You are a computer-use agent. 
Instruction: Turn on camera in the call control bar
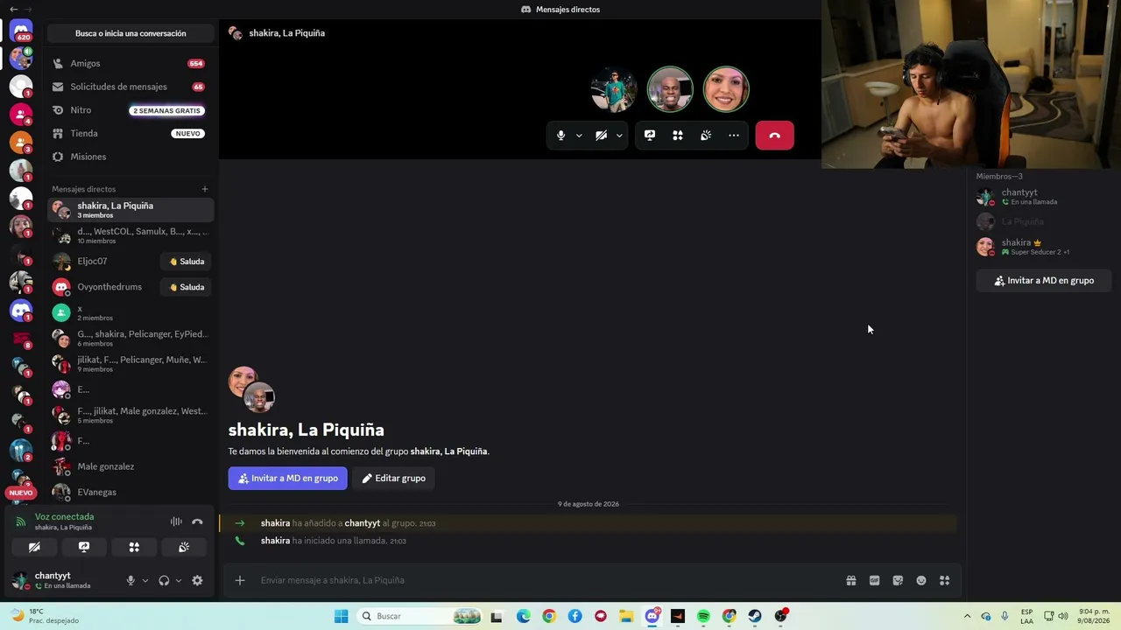pos(601,136)
